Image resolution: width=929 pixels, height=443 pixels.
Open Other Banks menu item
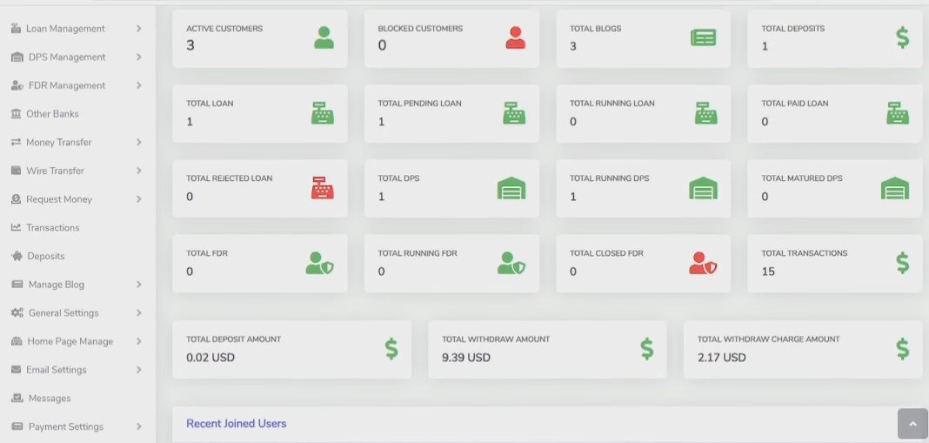click(52, 113)
